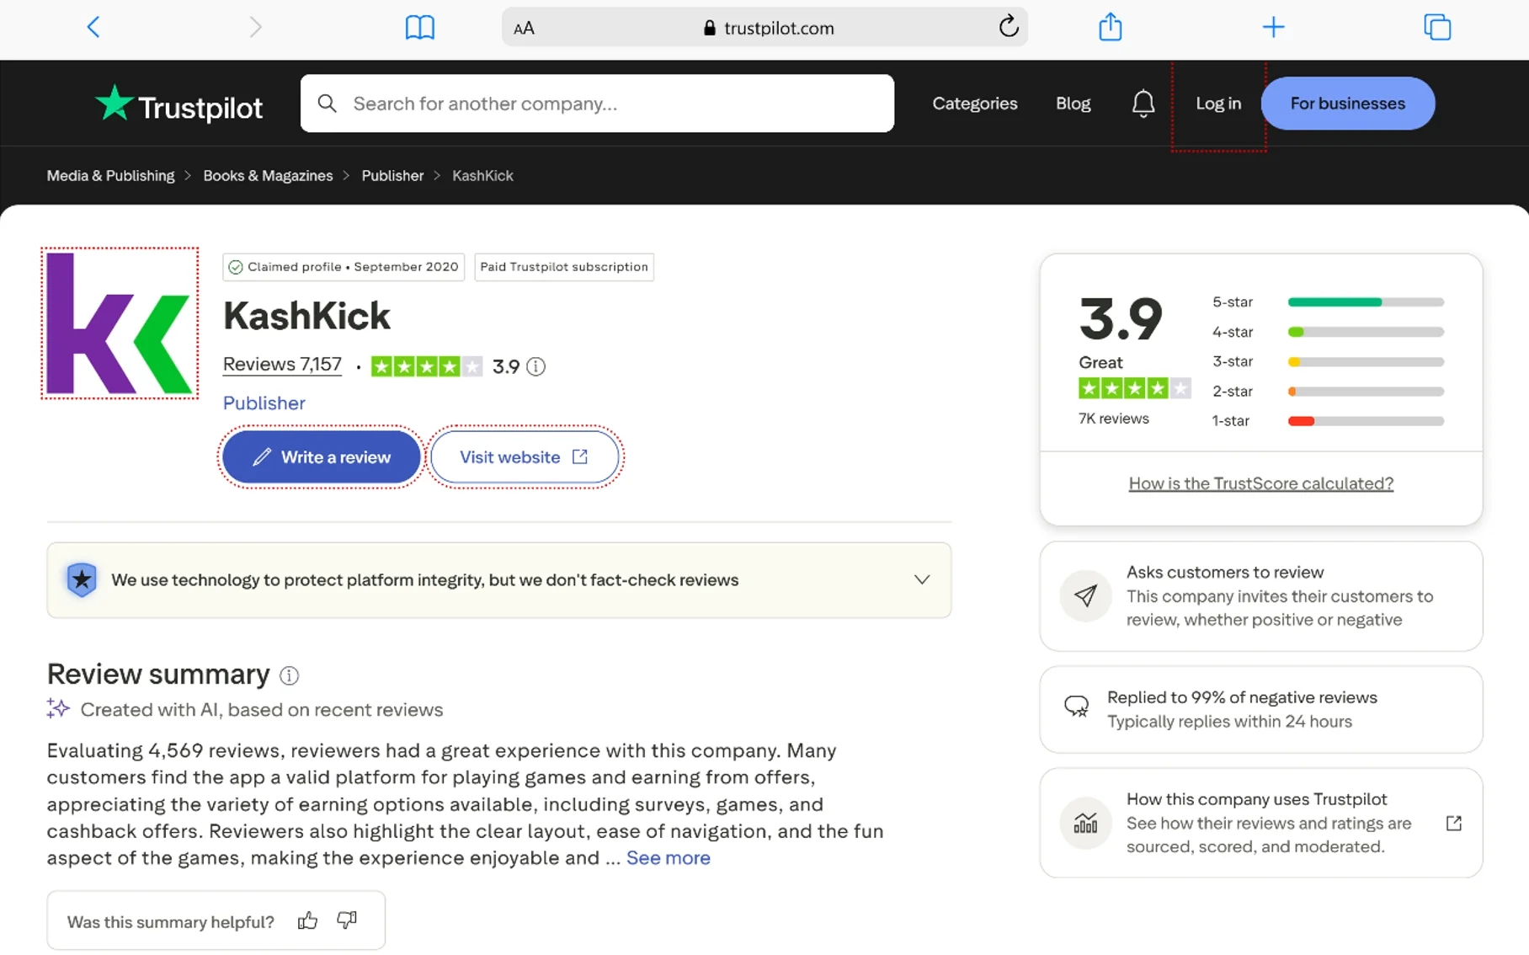
Task: Filter reviews by 2-star bar
Action: coord(1366,391)
